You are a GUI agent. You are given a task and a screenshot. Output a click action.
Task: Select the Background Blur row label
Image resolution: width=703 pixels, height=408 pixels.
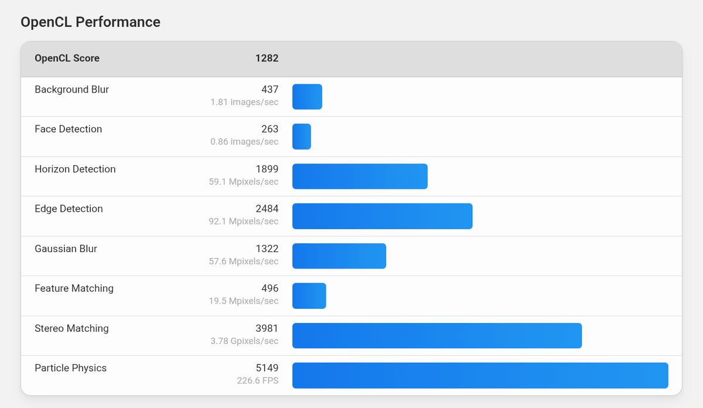click(71, 90)
